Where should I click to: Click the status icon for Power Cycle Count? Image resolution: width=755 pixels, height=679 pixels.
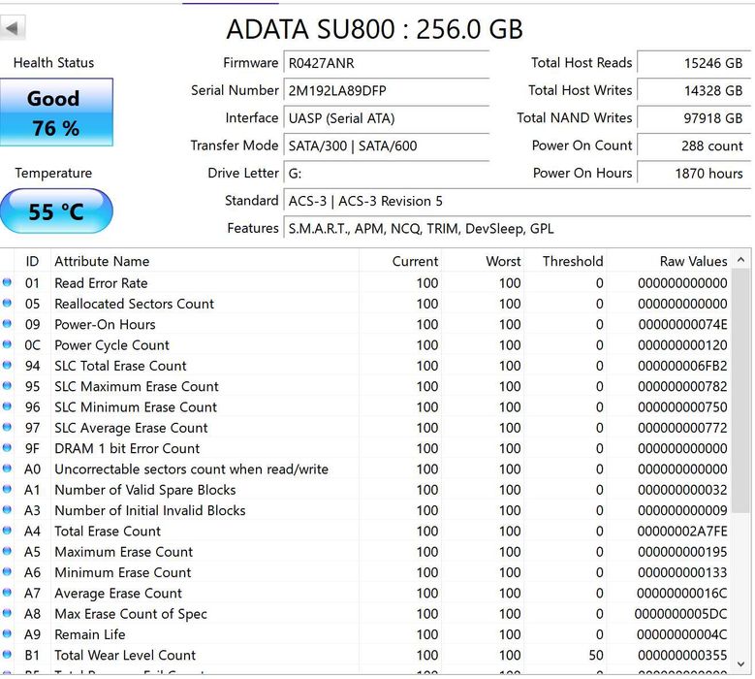(7, 344)
